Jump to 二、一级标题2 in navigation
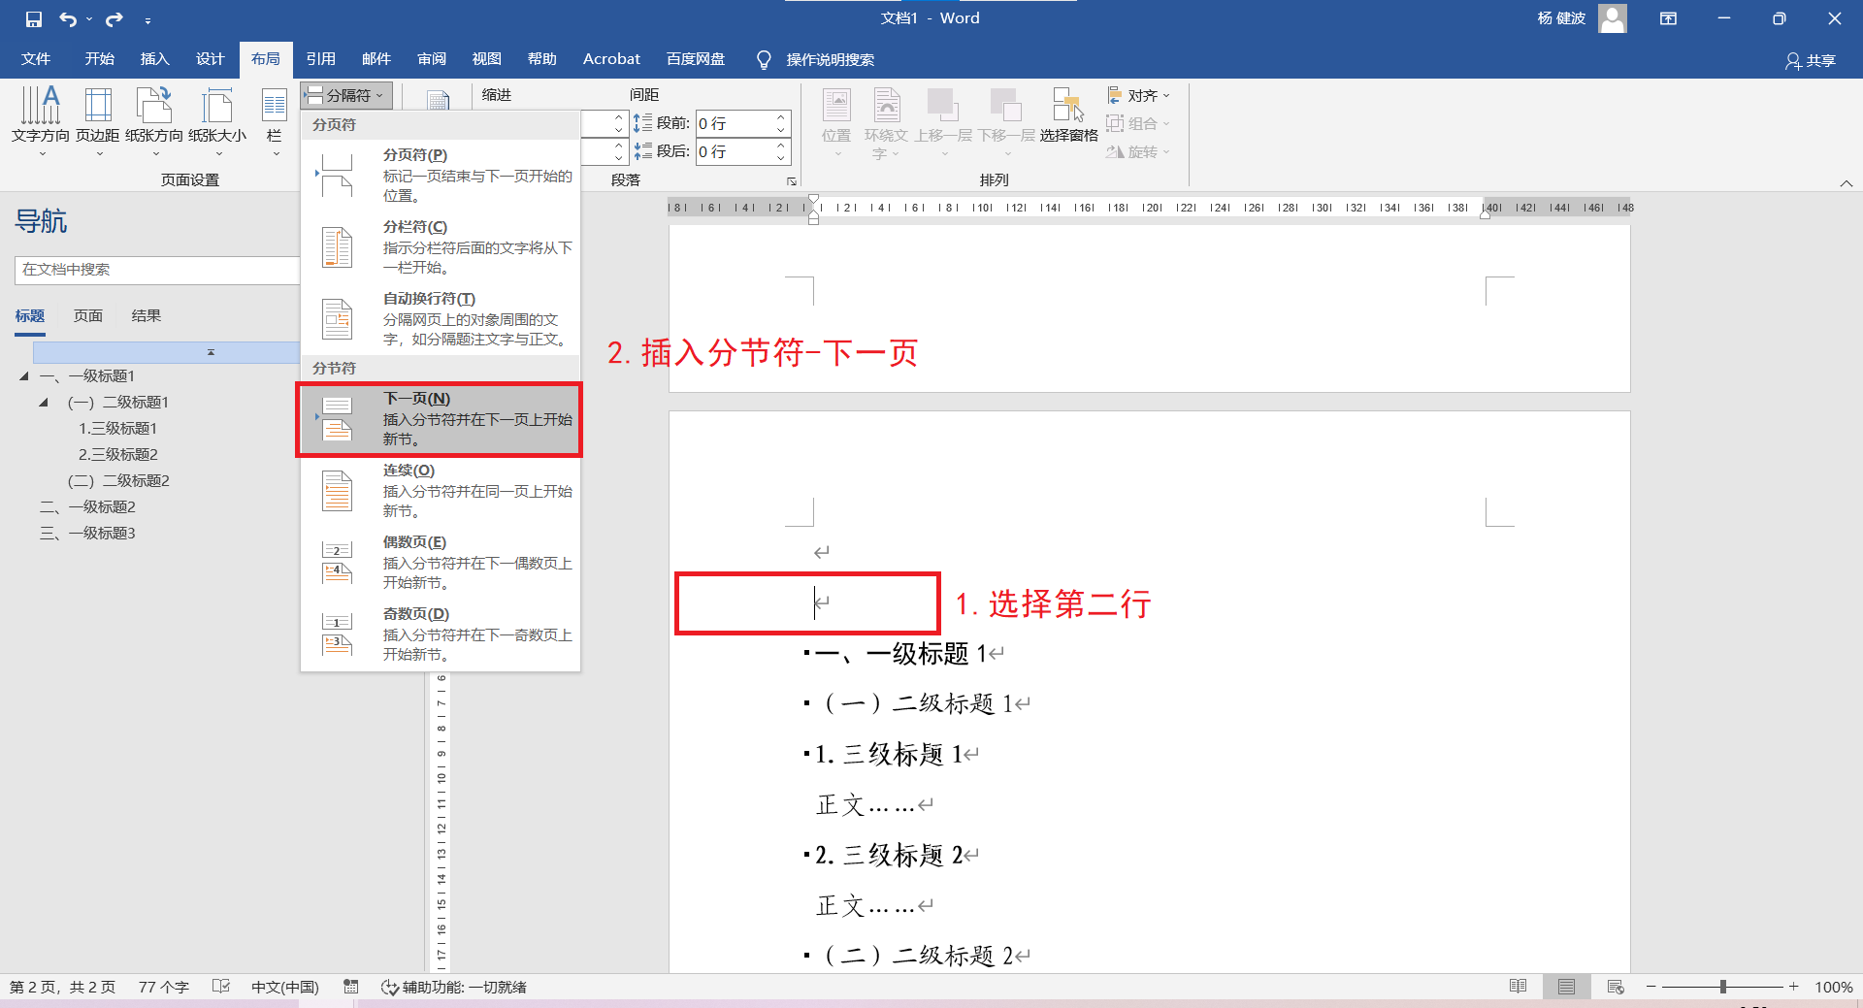The width and height of the screenshot is (1863, 1008). point(87,506)
